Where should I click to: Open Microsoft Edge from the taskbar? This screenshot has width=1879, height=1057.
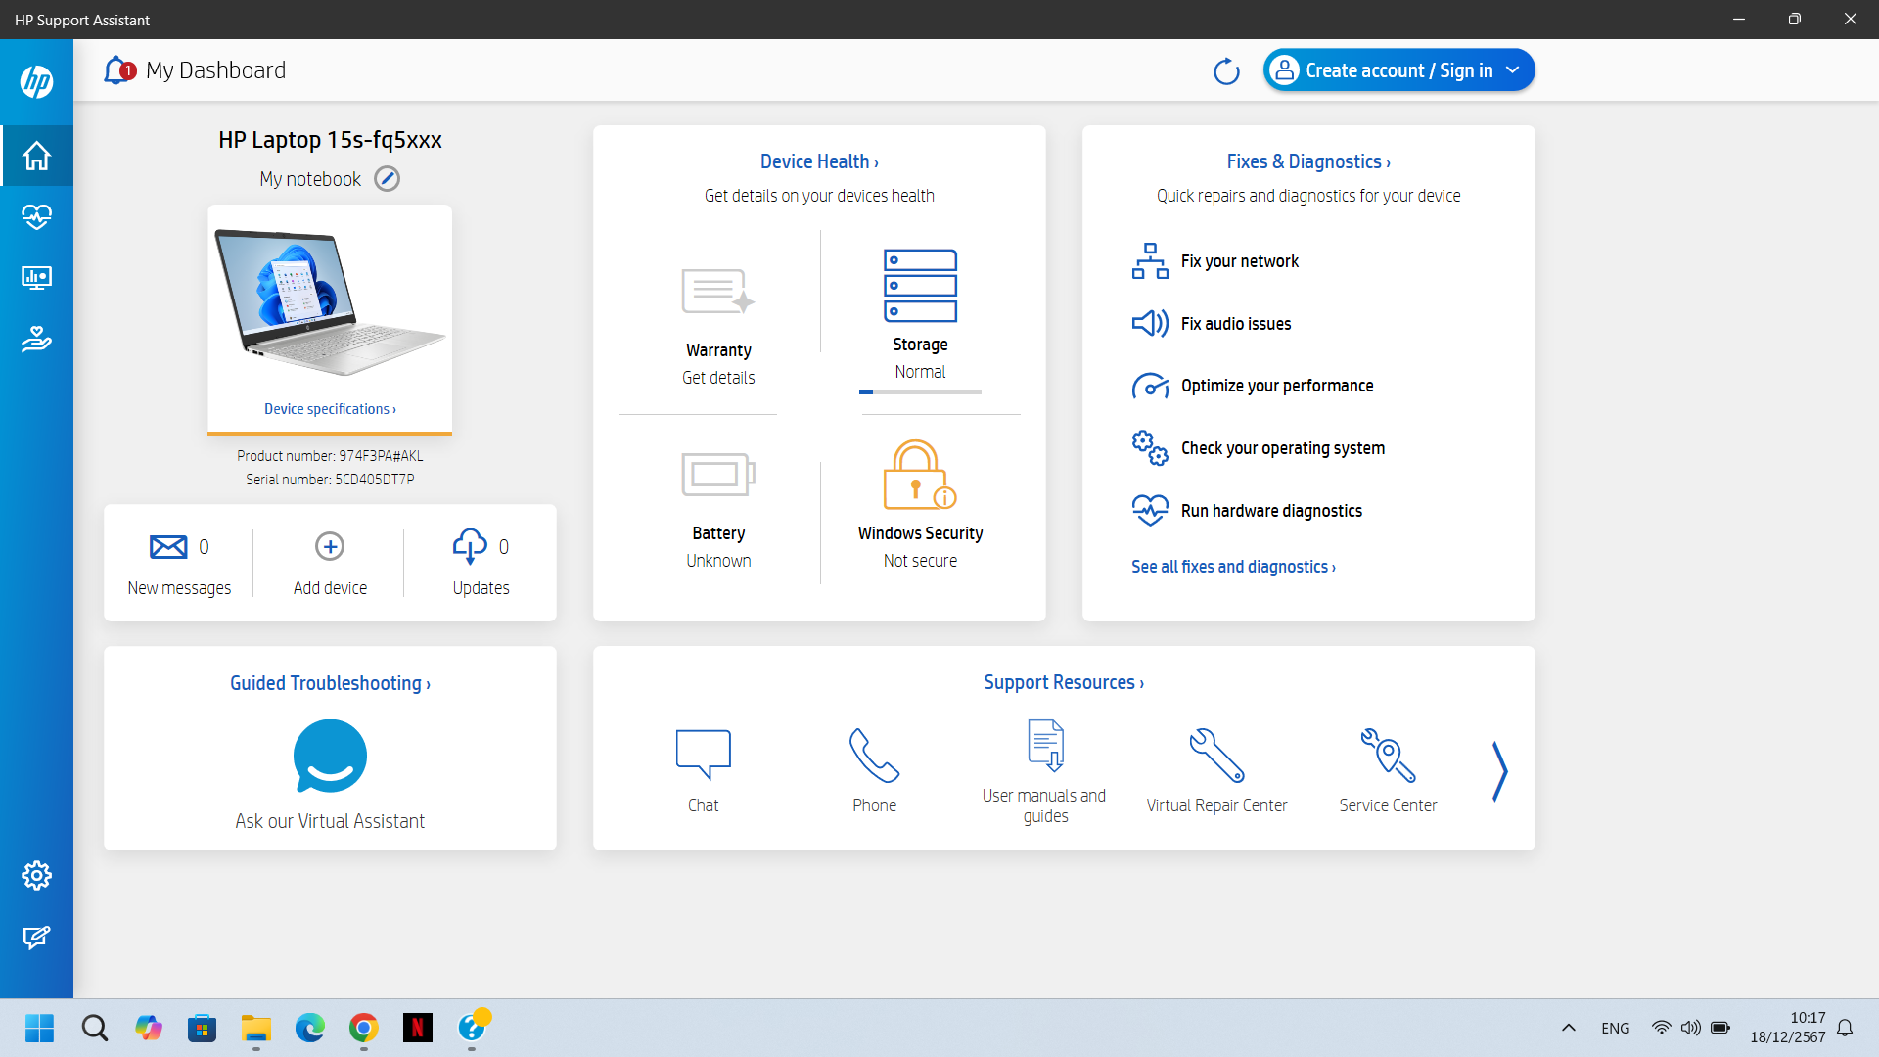coord(309,1028)
